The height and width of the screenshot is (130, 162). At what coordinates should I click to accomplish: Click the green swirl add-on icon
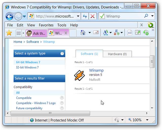click(x=150, y=25)
